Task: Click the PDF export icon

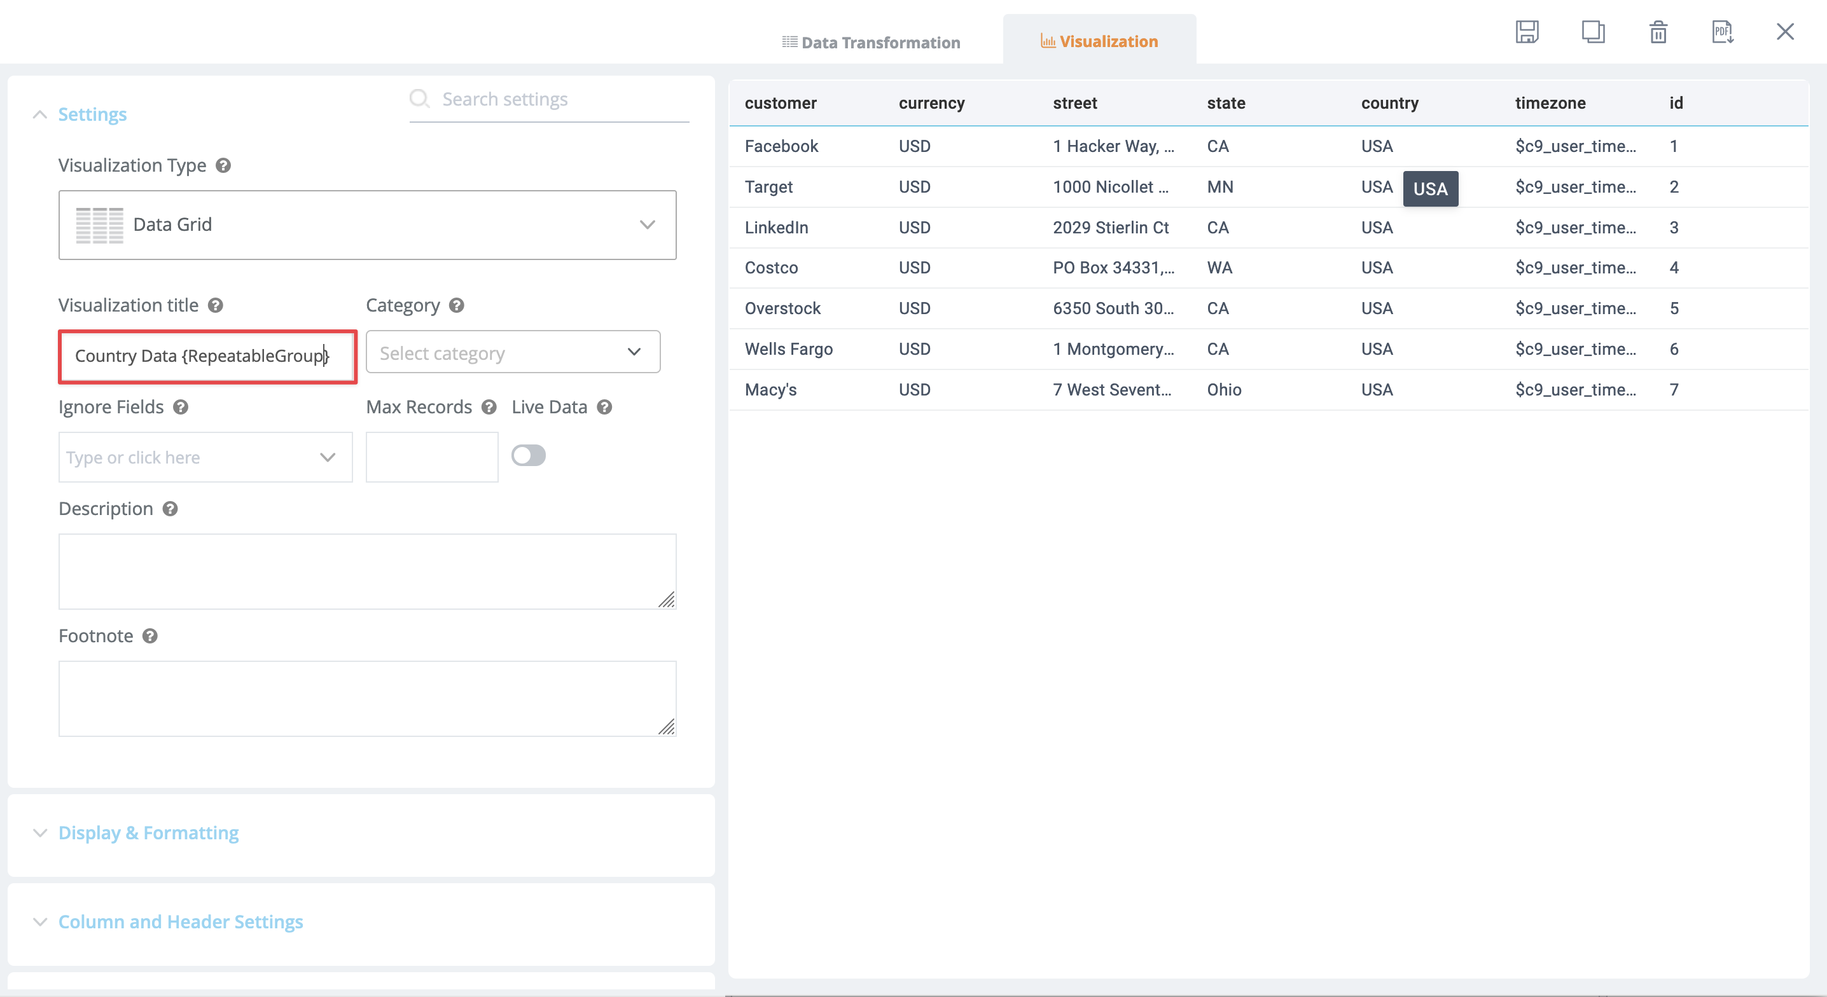Action: pyautogui.click(x=1723, y=32)
